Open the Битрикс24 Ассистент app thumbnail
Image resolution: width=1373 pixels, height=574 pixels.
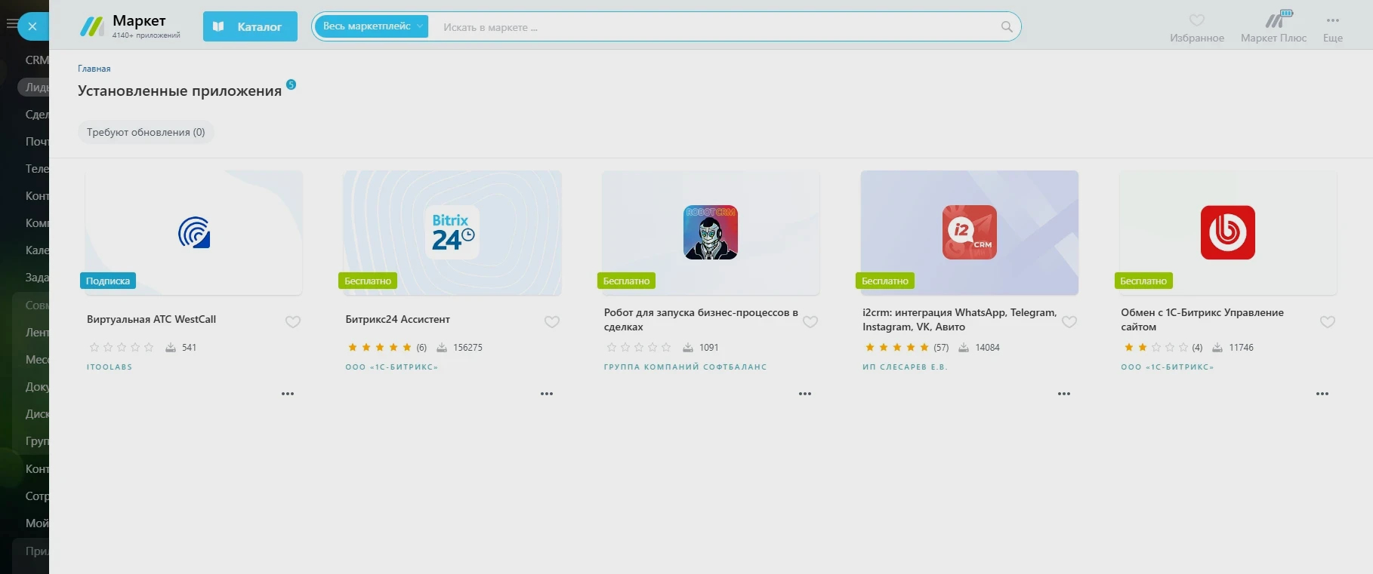[452, 232]
